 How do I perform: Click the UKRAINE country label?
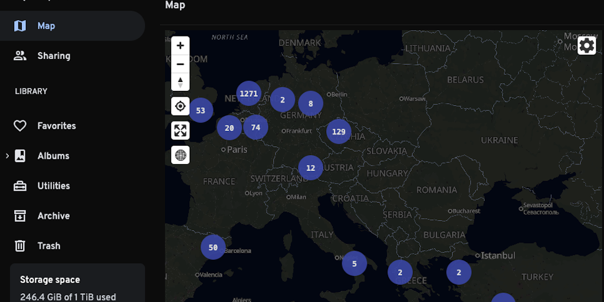click(x=499, y=140)
